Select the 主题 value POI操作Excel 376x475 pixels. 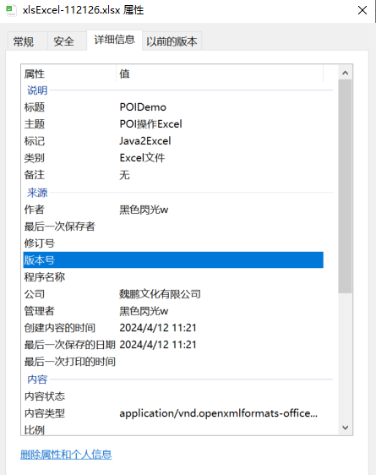[x=150, y=124]
